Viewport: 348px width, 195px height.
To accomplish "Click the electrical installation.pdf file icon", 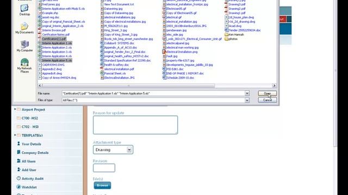I will (x=102, y=69).
